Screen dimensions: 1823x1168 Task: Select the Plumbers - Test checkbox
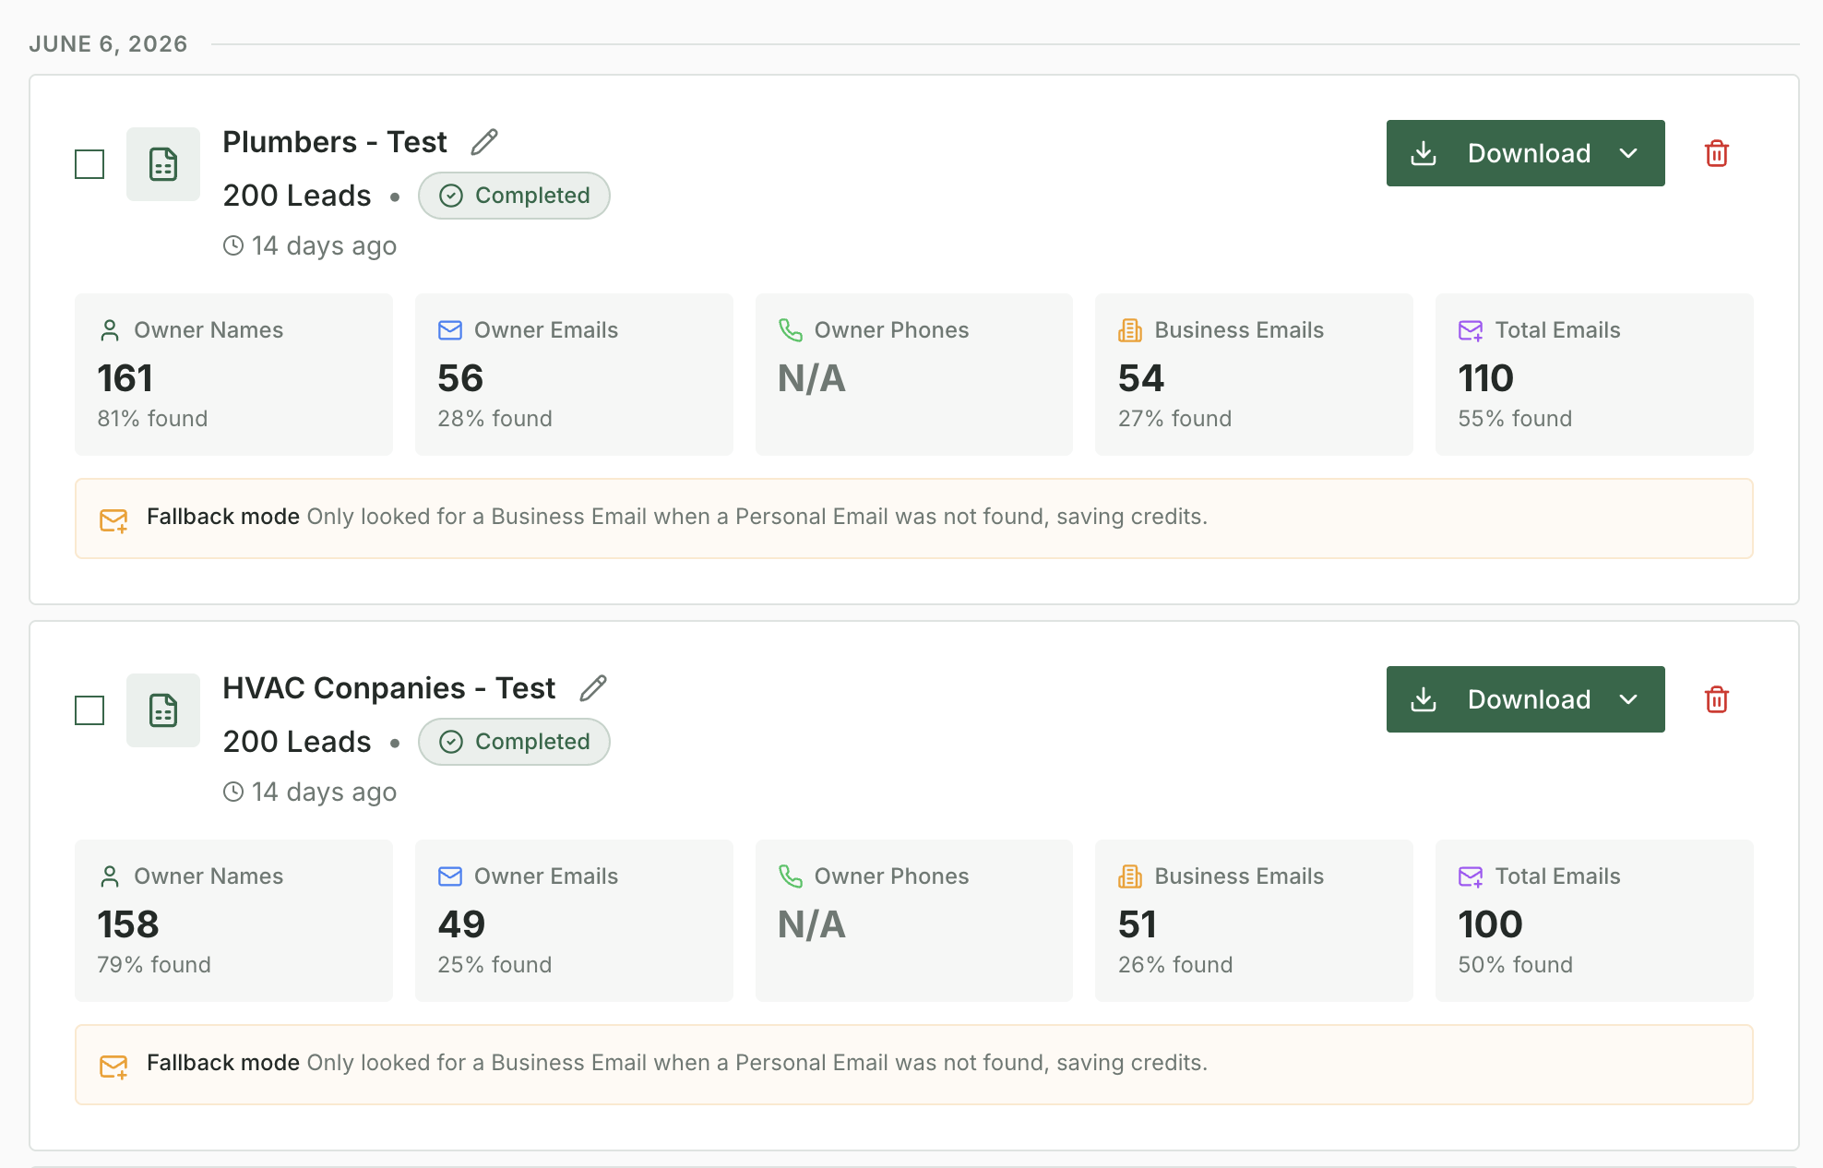pos(89,164)
